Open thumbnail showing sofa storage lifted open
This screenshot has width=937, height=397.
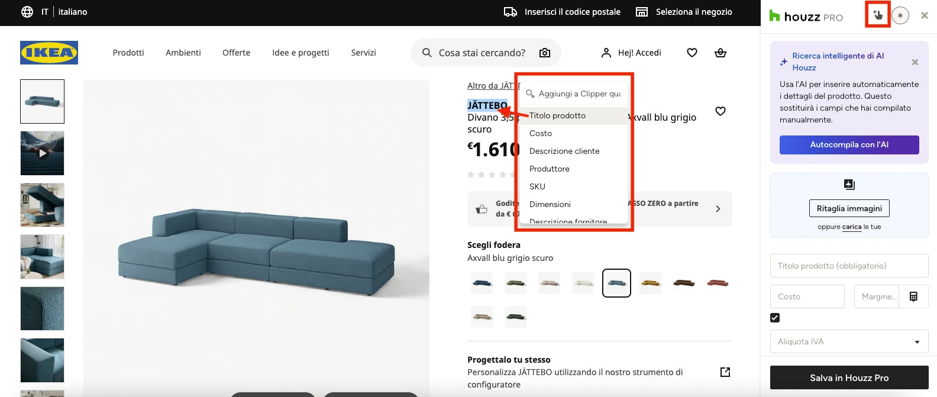coord(42,205)
